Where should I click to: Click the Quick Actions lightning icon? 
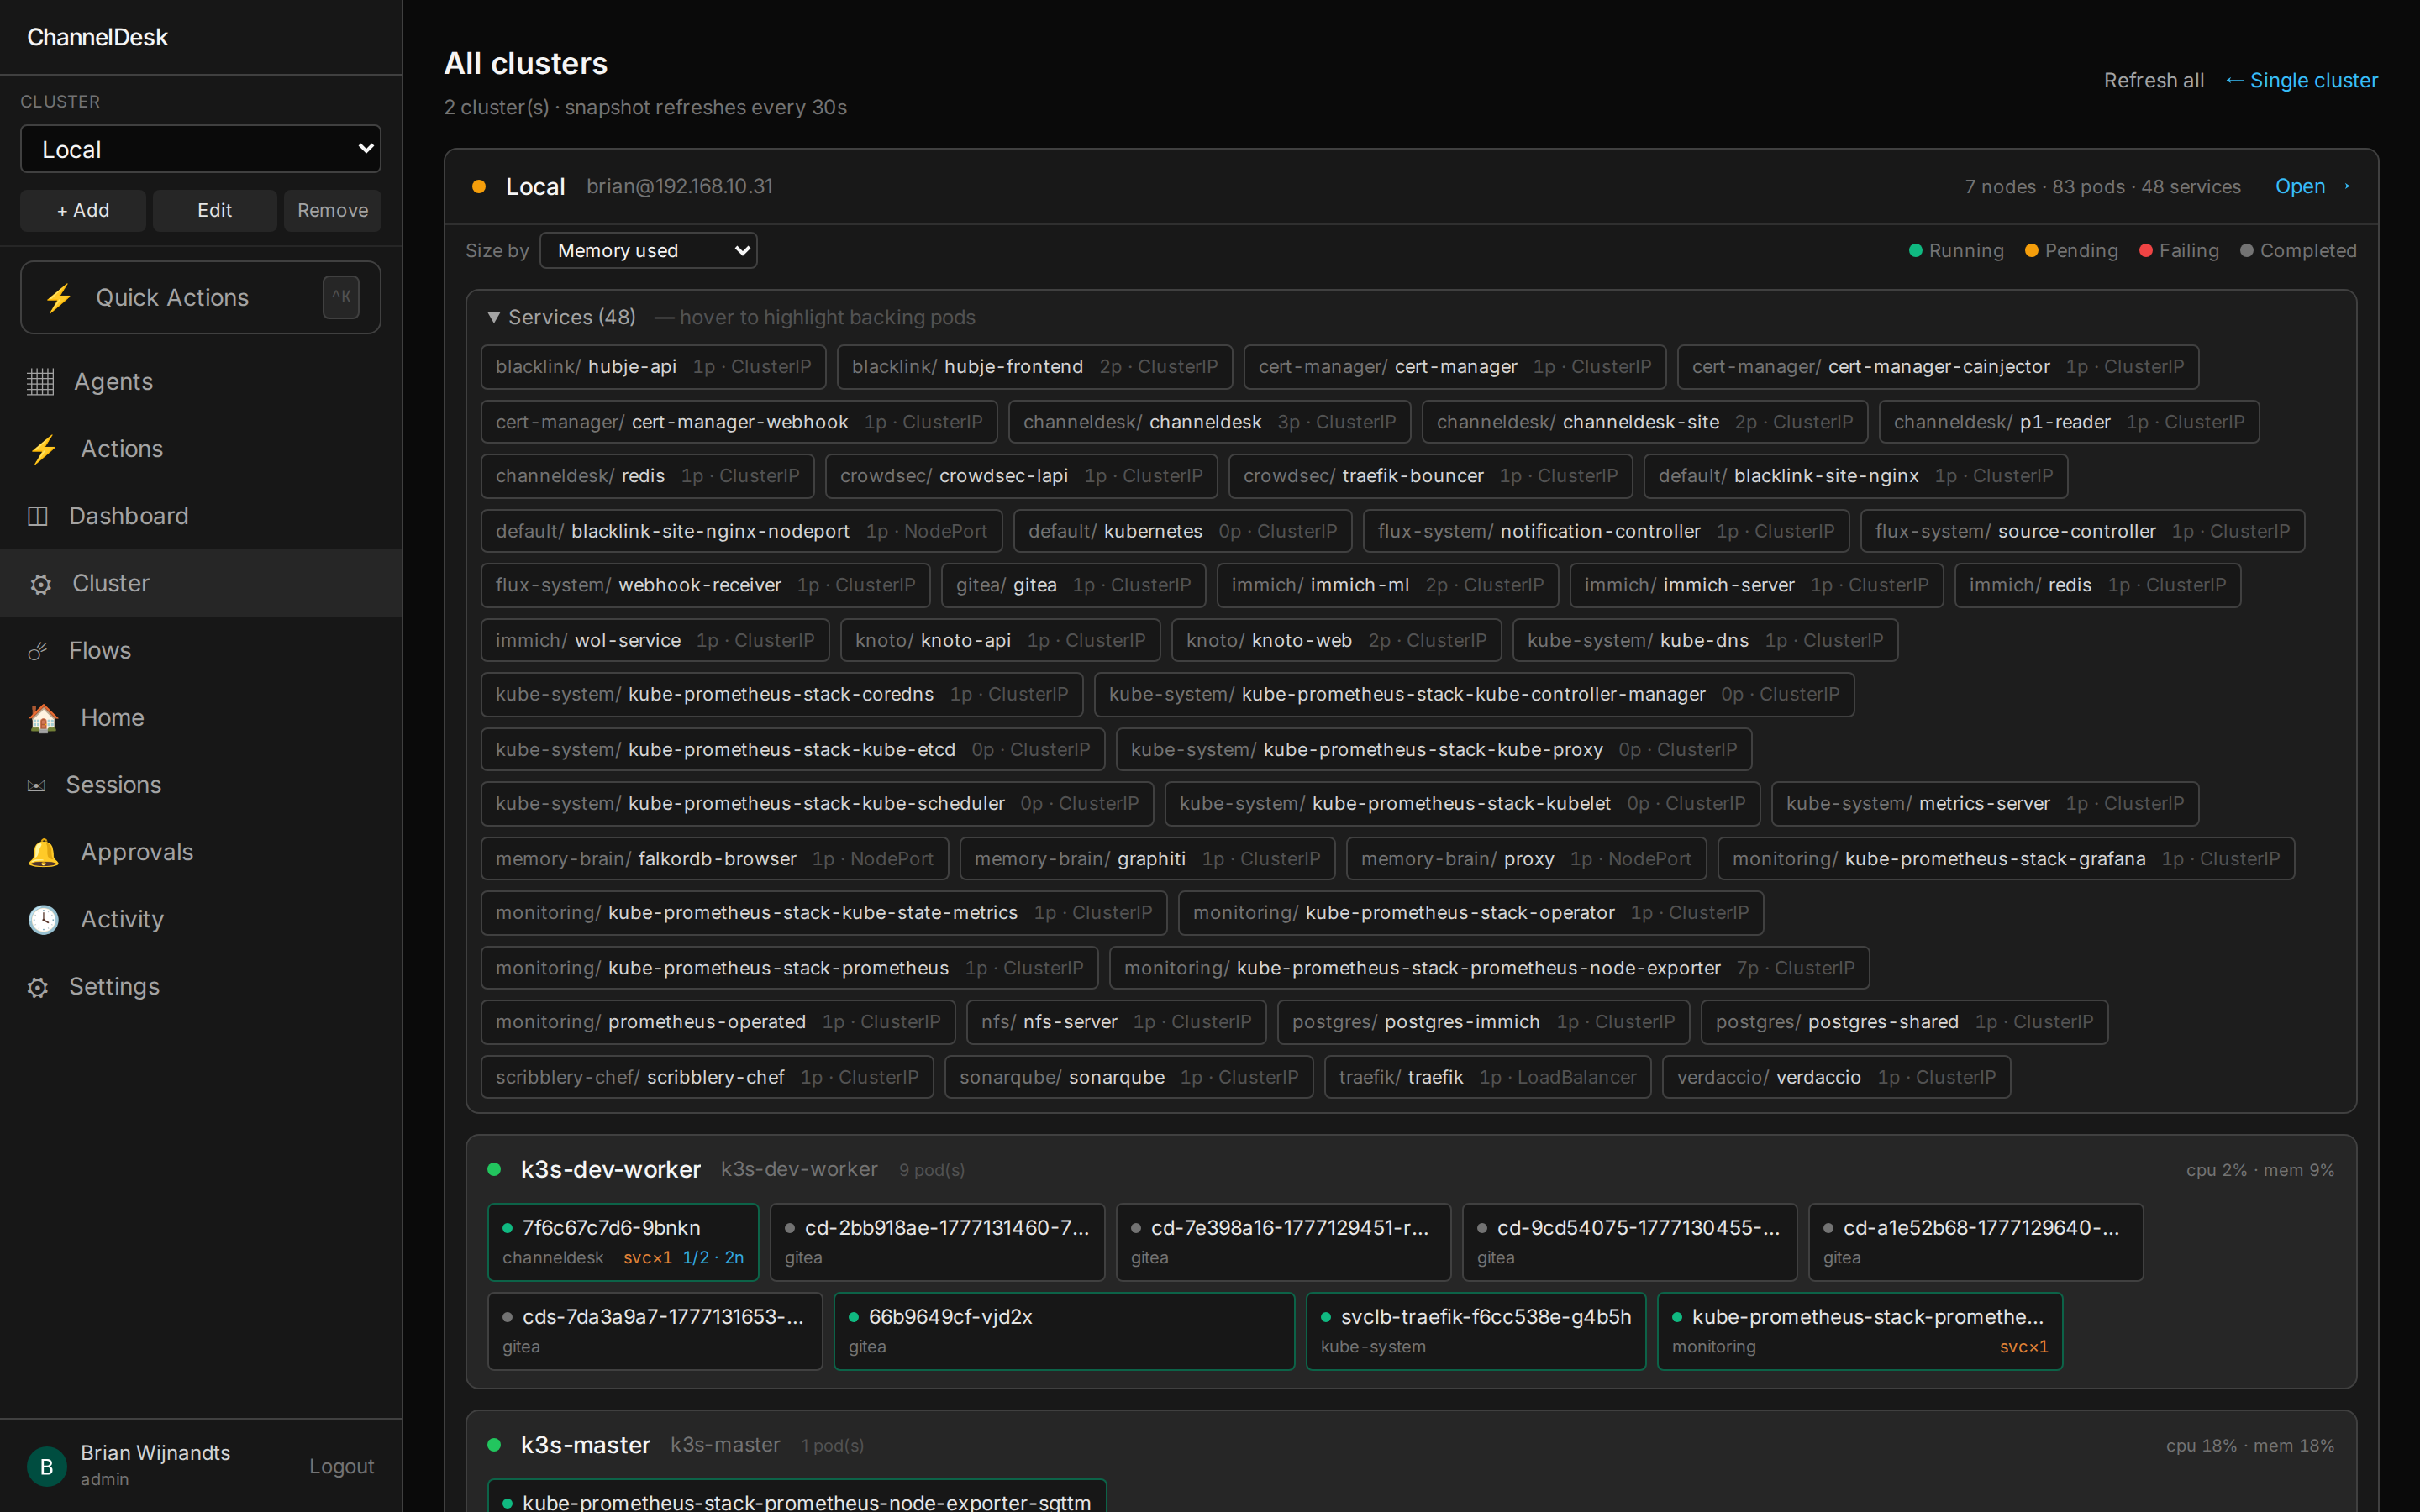[59, 297]
